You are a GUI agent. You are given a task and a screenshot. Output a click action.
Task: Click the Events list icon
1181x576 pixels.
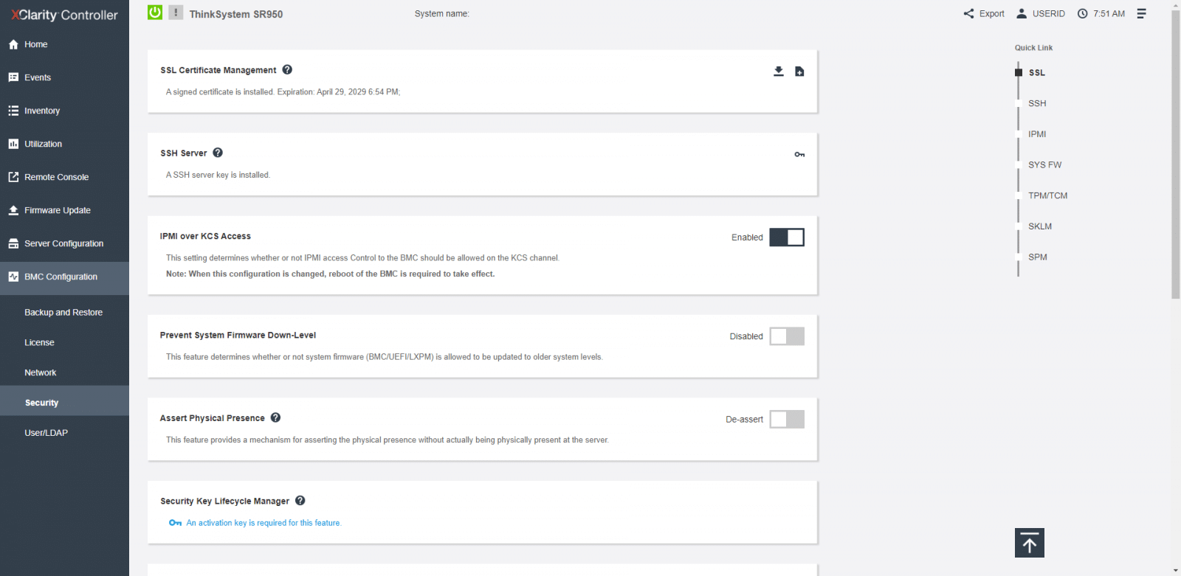pos(13,77)
